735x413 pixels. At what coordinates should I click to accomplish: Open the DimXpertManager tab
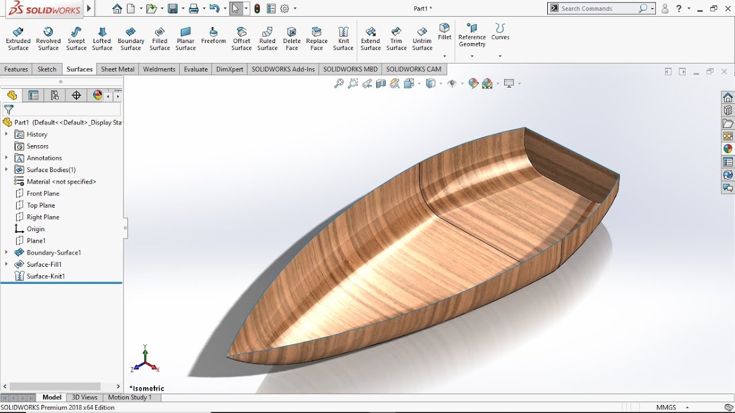[x=76, y=95]
